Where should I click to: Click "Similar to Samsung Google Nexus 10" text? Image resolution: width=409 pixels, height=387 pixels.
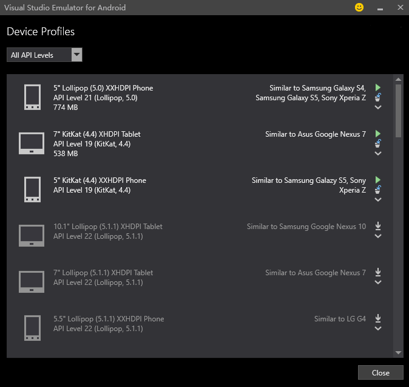(x=306, y=227)
